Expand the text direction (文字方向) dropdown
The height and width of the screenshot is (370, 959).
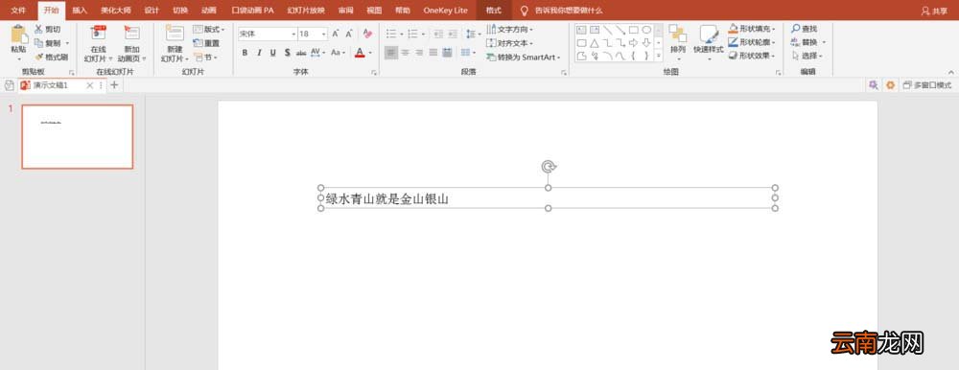(x=510, y=30)
